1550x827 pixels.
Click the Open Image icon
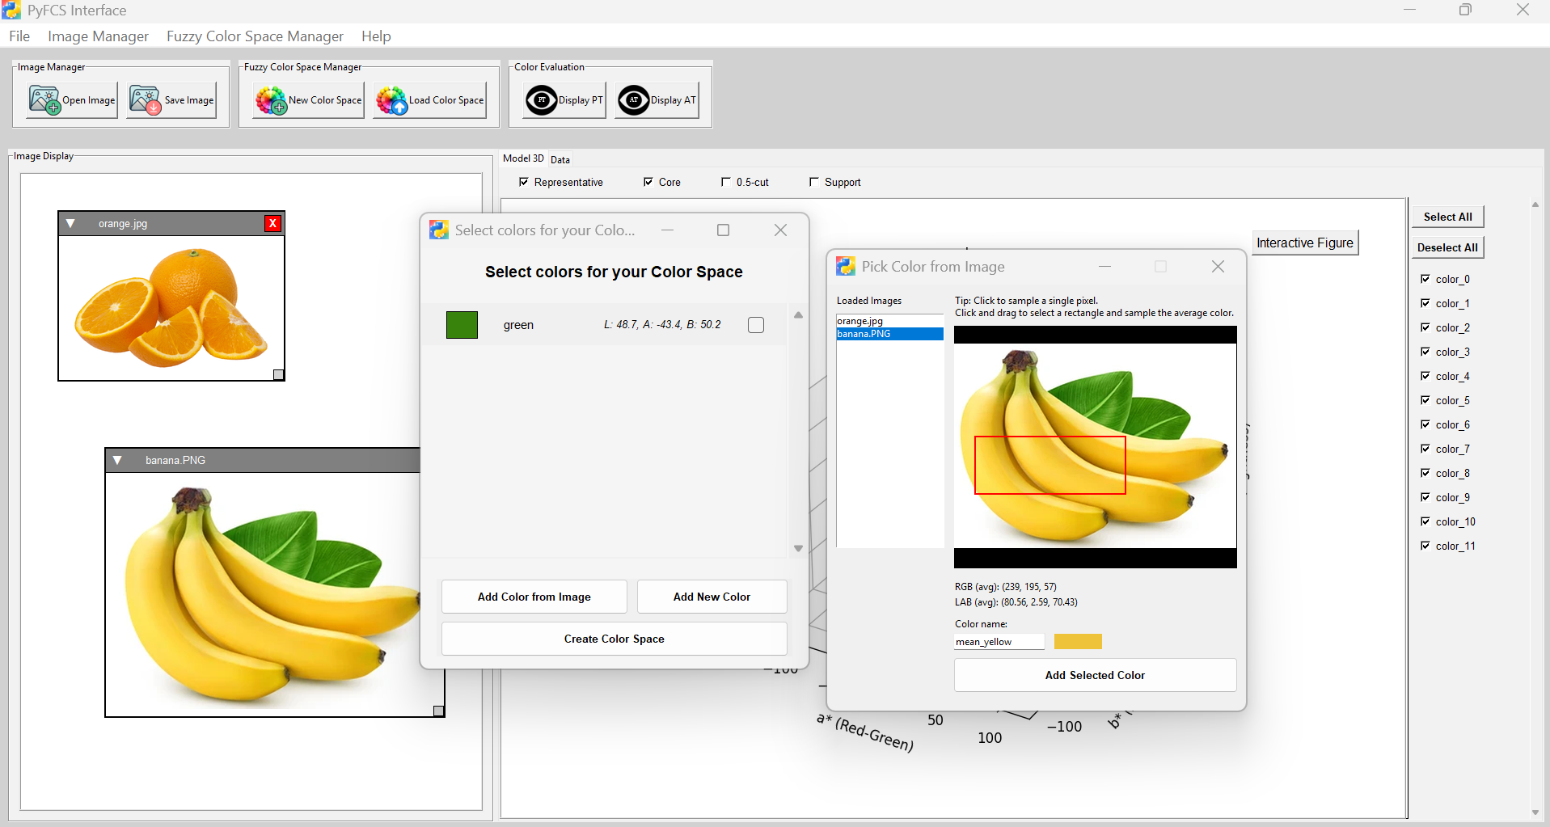pos(45,100)
